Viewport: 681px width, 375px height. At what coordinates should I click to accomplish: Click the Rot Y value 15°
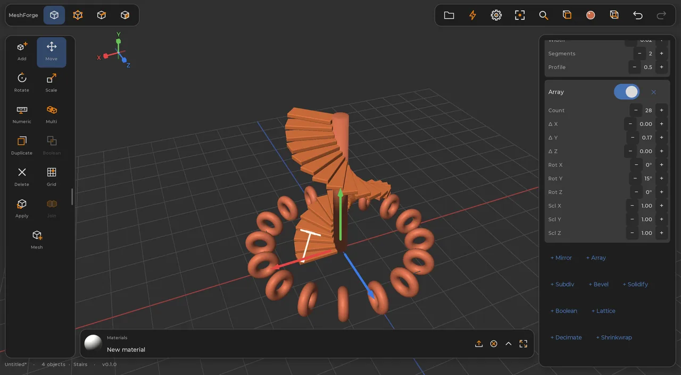click(649, 178)
